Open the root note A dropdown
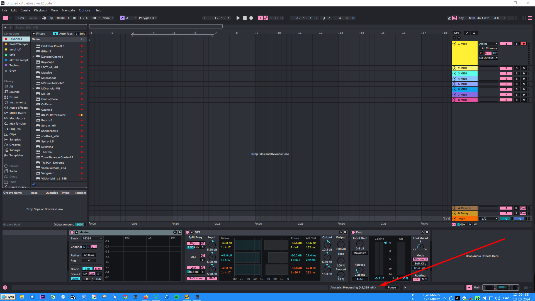Screen dimensions: 535x301 click(132, 18)
